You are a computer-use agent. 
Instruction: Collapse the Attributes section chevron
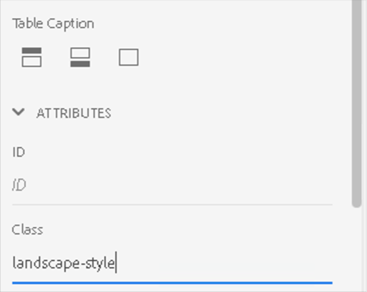19,112
